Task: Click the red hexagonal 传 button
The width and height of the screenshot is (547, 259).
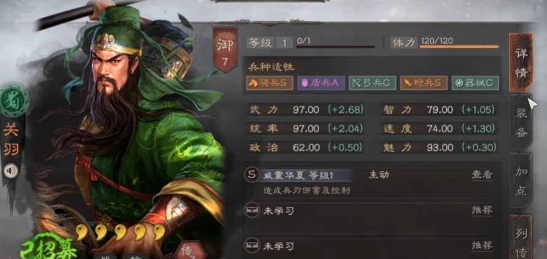Action: pyautogui.click(x=190, y=250)
